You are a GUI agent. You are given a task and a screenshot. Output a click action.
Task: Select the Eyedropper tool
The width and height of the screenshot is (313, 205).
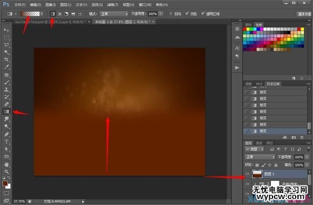click(6, 67)
